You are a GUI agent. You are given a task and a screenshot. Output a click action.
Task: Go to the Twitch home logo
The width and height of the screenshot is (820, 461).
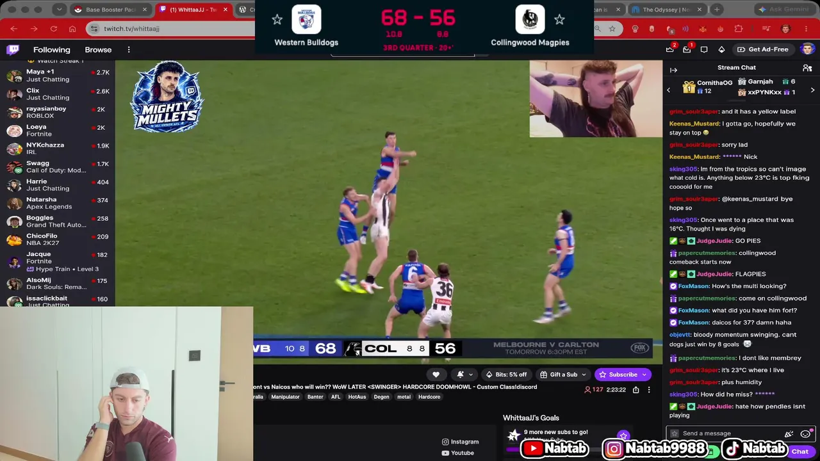click(13, 50)
